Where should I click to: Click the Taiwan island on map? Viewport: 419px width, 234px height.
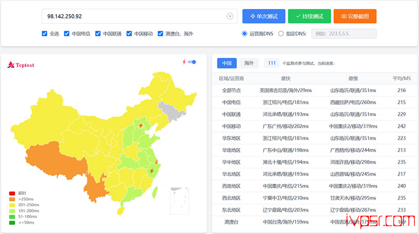point(155,193)
